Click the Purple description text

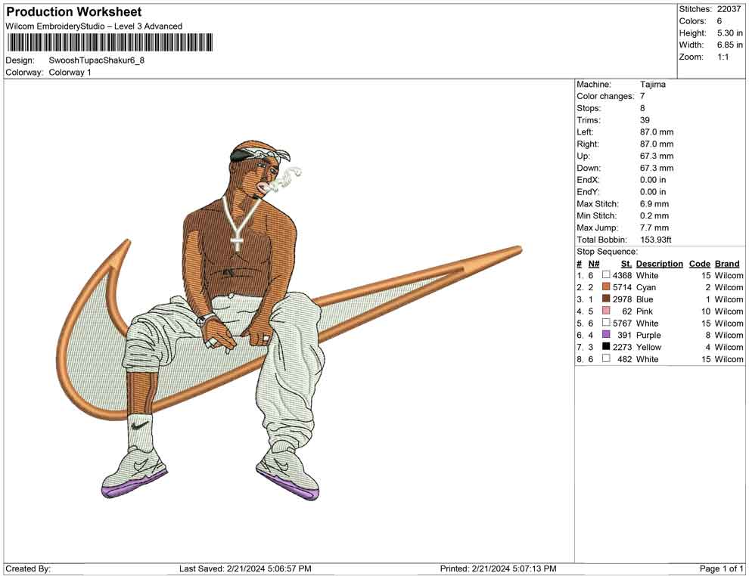click(x=648, y=335)
